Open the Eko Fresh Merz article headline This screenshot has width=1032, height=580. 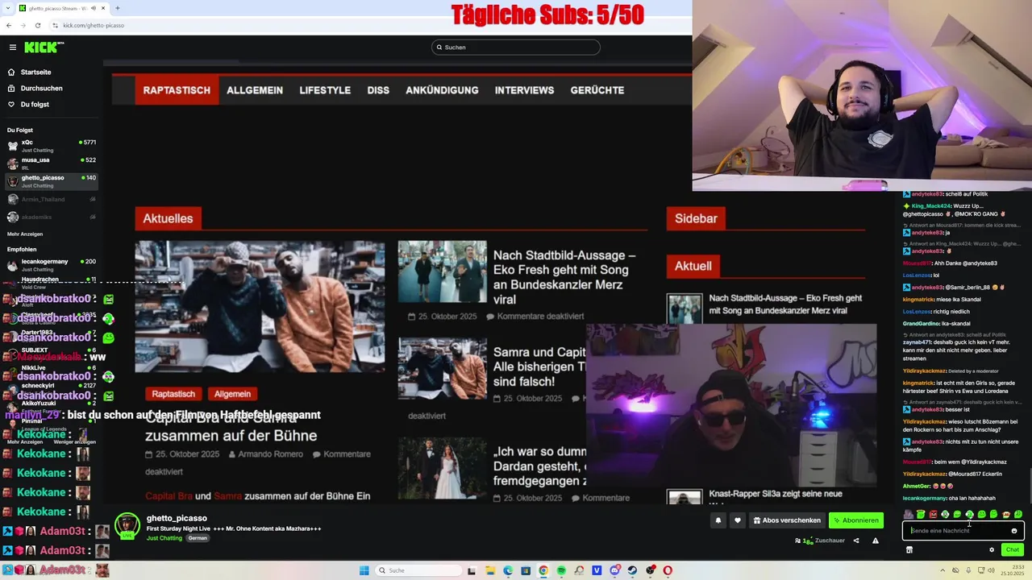564,277
